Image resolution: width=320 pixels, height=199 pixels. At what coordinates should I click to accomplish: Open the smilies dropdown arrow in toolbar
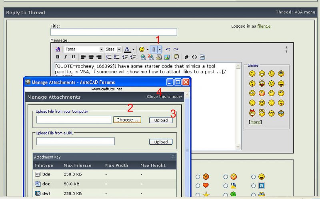tap(147, 49)
